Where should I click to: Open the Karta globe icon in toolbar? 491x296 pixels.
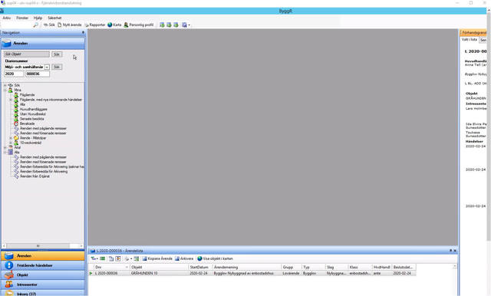tap(110, 25)
